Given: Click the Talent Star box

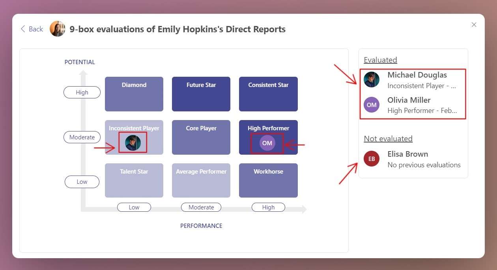Looking at the screenshot, I should [x=134, y=181].
